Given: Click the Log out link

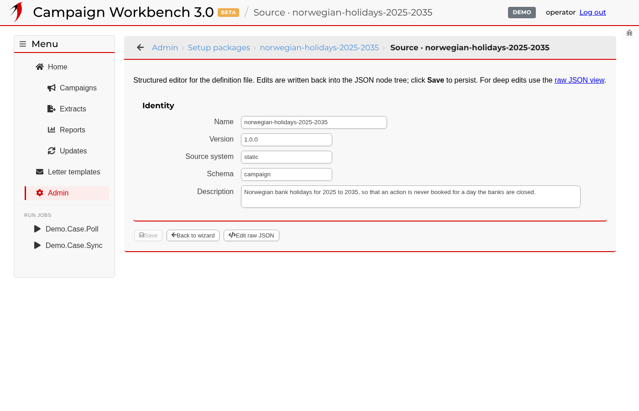Looking at the screenshot, I should 592,12.
